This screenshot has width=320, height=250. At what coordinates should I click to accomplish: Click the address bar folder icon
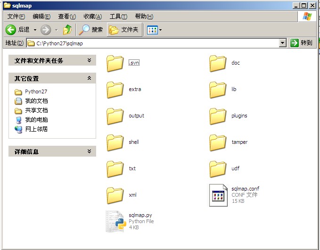click(31, 43)
